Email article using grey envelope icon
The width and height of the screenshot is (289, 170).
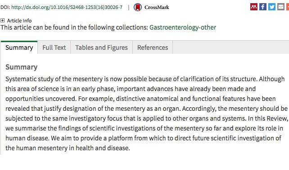281,7
